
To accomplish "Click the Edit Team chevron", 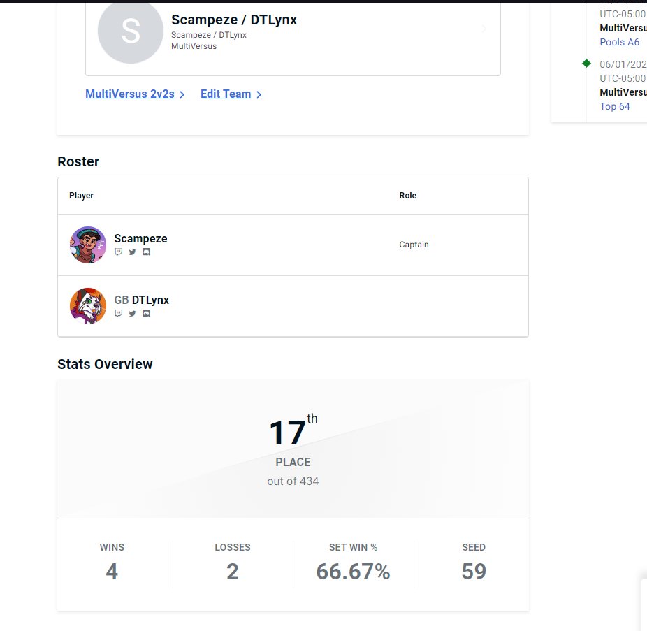I will pyautogui.click(x=257, y=94).
